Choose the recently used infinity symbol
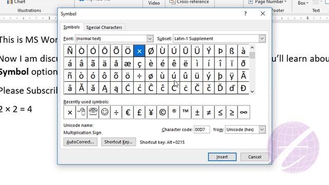The height and width of the screenshot is (185, 329). 243,112
